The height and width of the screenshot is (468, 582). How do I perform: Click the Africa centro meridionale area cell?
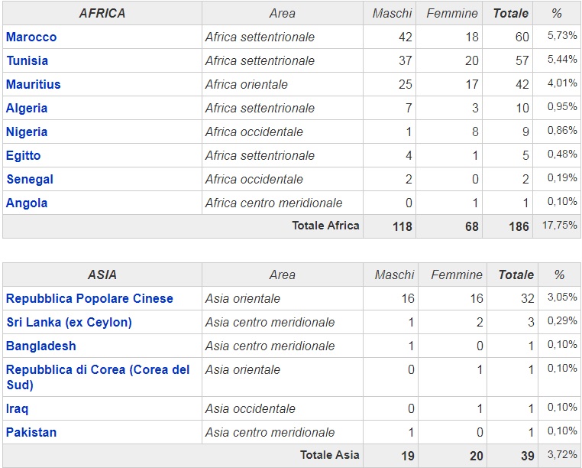click(273, 203)
